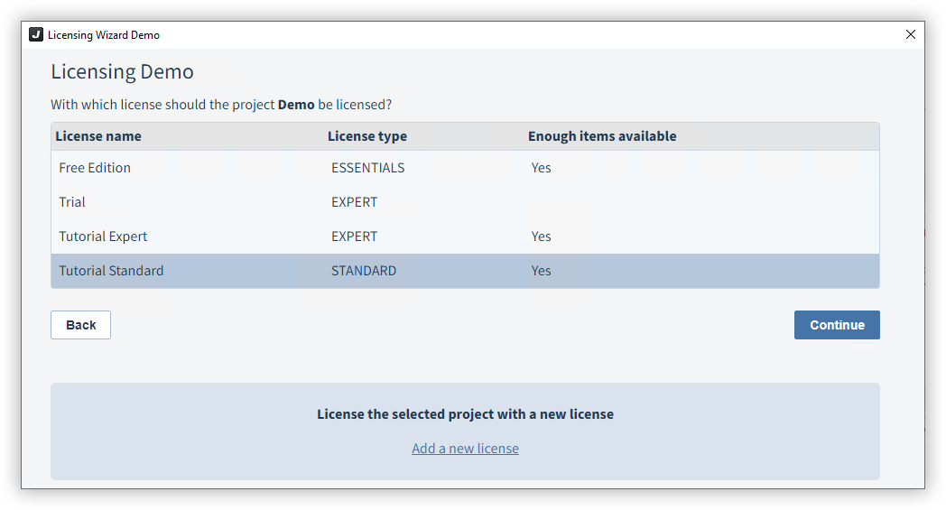946x510 pixels.
Task: Click the app logo in the title bar
Action: (x=36, y=35)
